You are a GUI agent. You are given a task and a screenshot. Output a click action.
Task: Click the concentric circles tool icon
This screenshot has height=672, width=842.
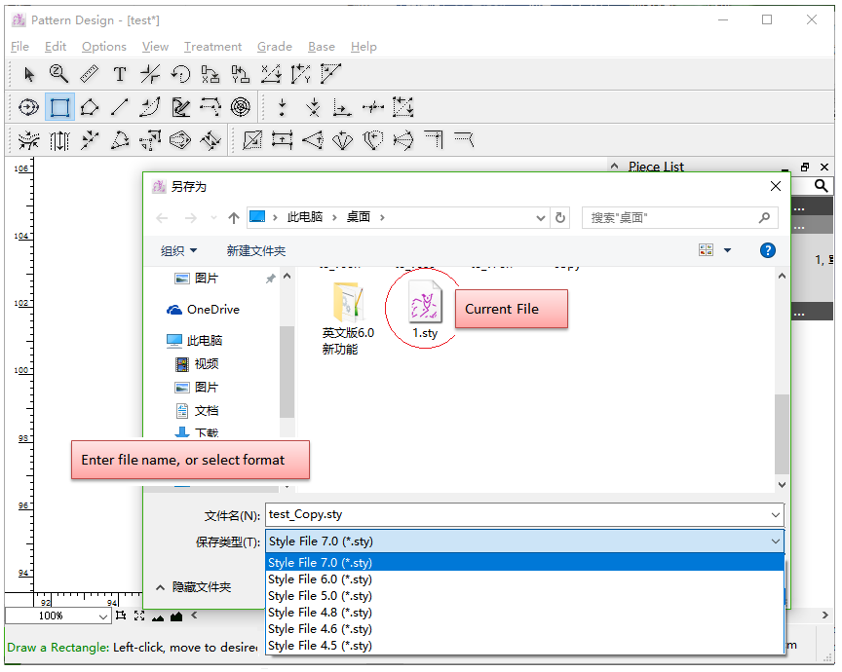(241, 107)
